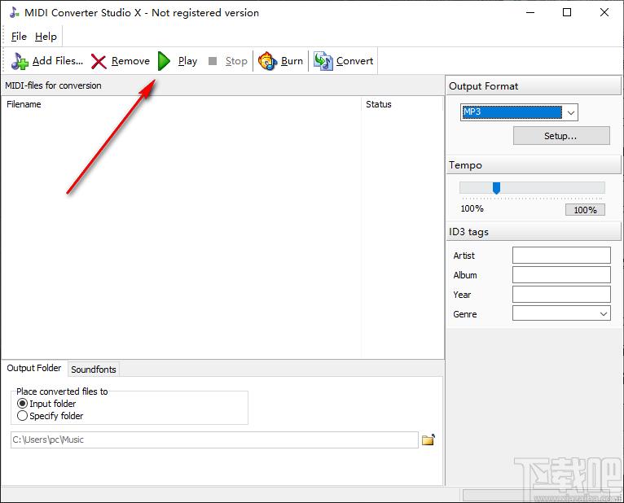Screen dimensions: 624x503
Task: Switch to the Output Folder tab
Action: [x=34, y=368]
